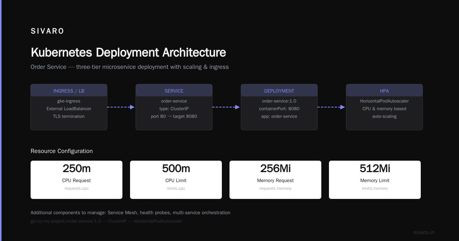Click the gcr.io/my-project/order-service:1.0 image path
This screenshot has width=459, height=241.
66,221
